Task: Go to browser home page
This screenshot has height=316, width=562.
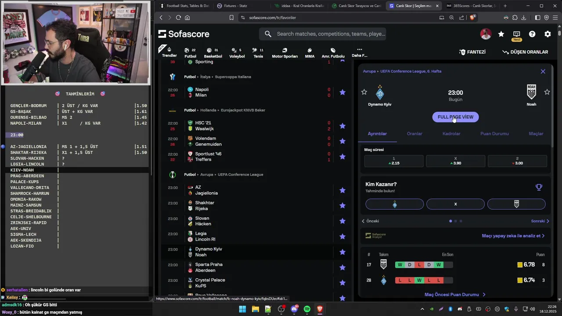Action: tap(187, 18)
